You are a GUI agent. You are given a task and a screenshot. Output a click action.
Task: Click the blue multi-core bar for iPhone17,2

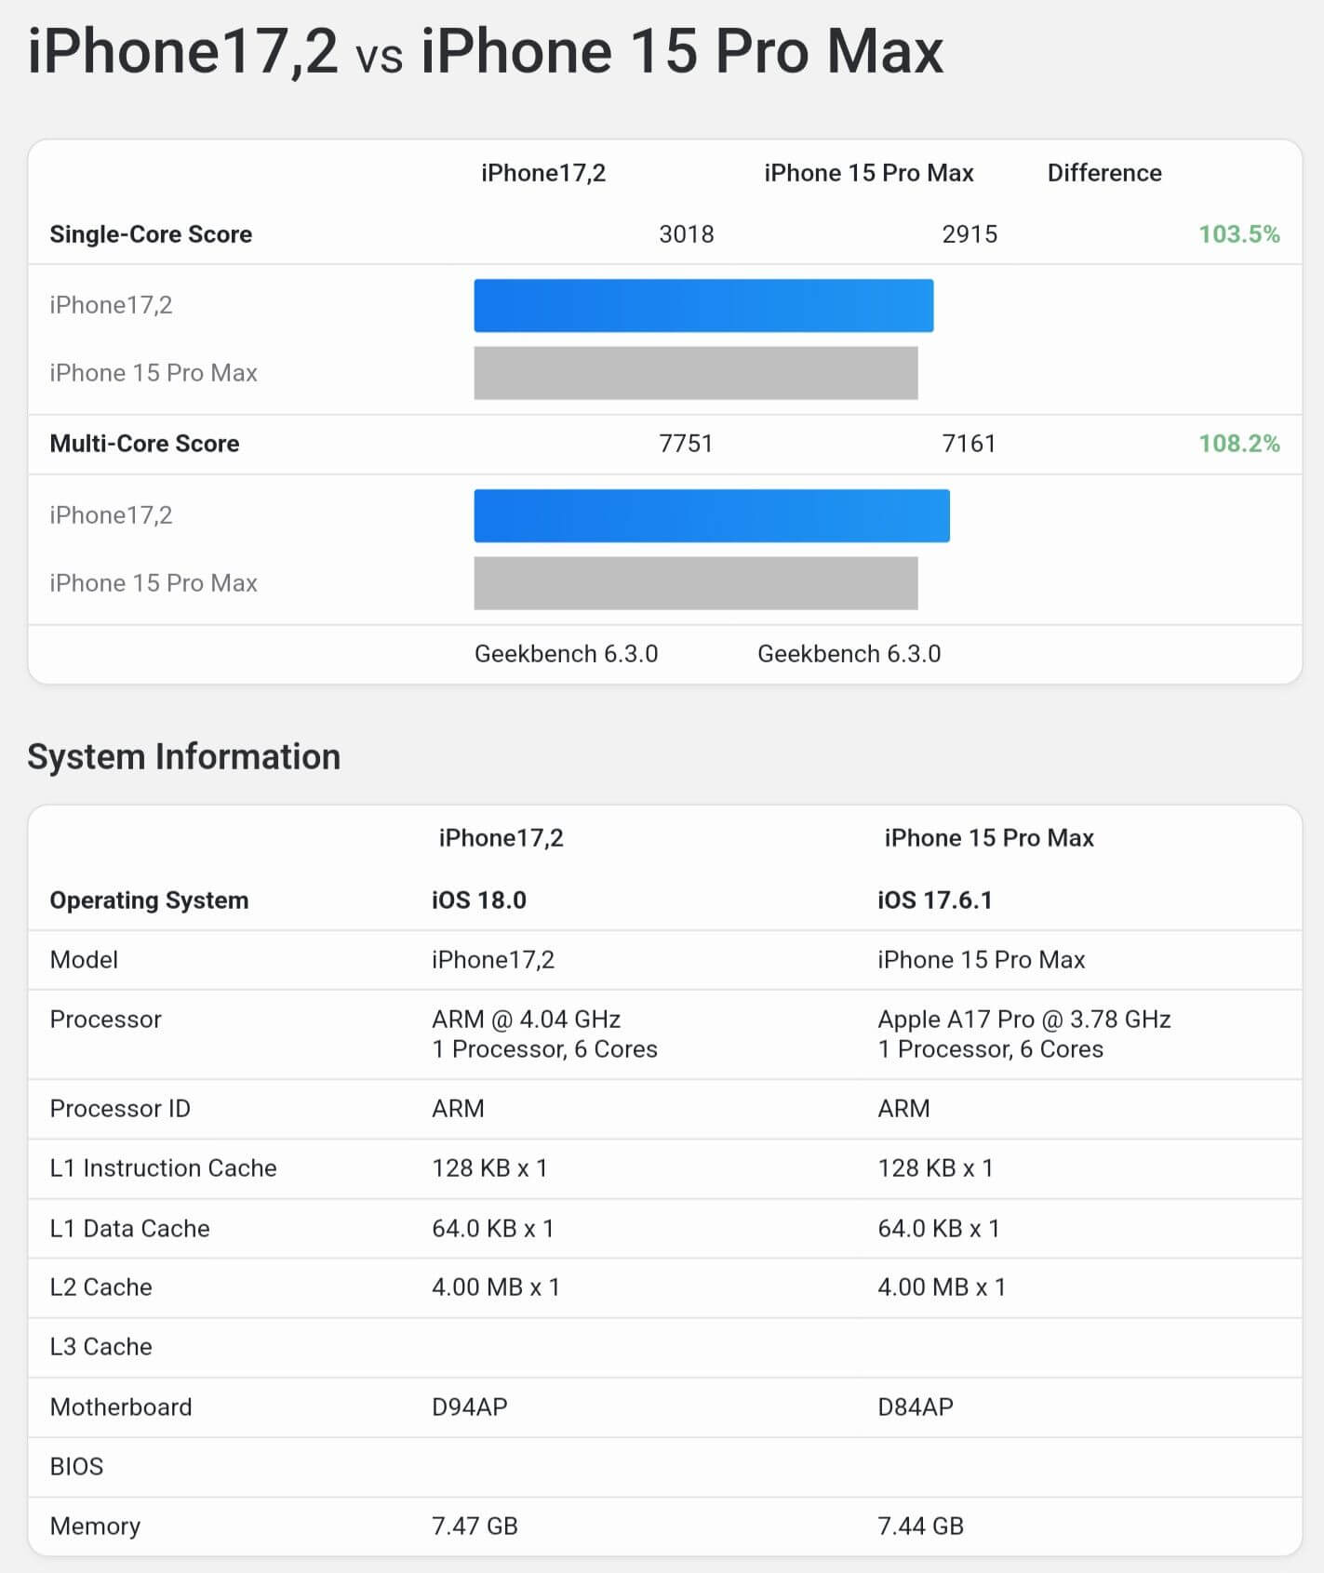coord(712,515)
